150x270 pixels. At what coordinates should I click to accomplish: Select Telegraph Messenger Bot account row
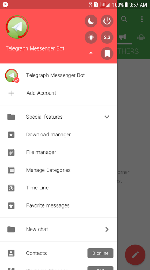click(58, 75)
